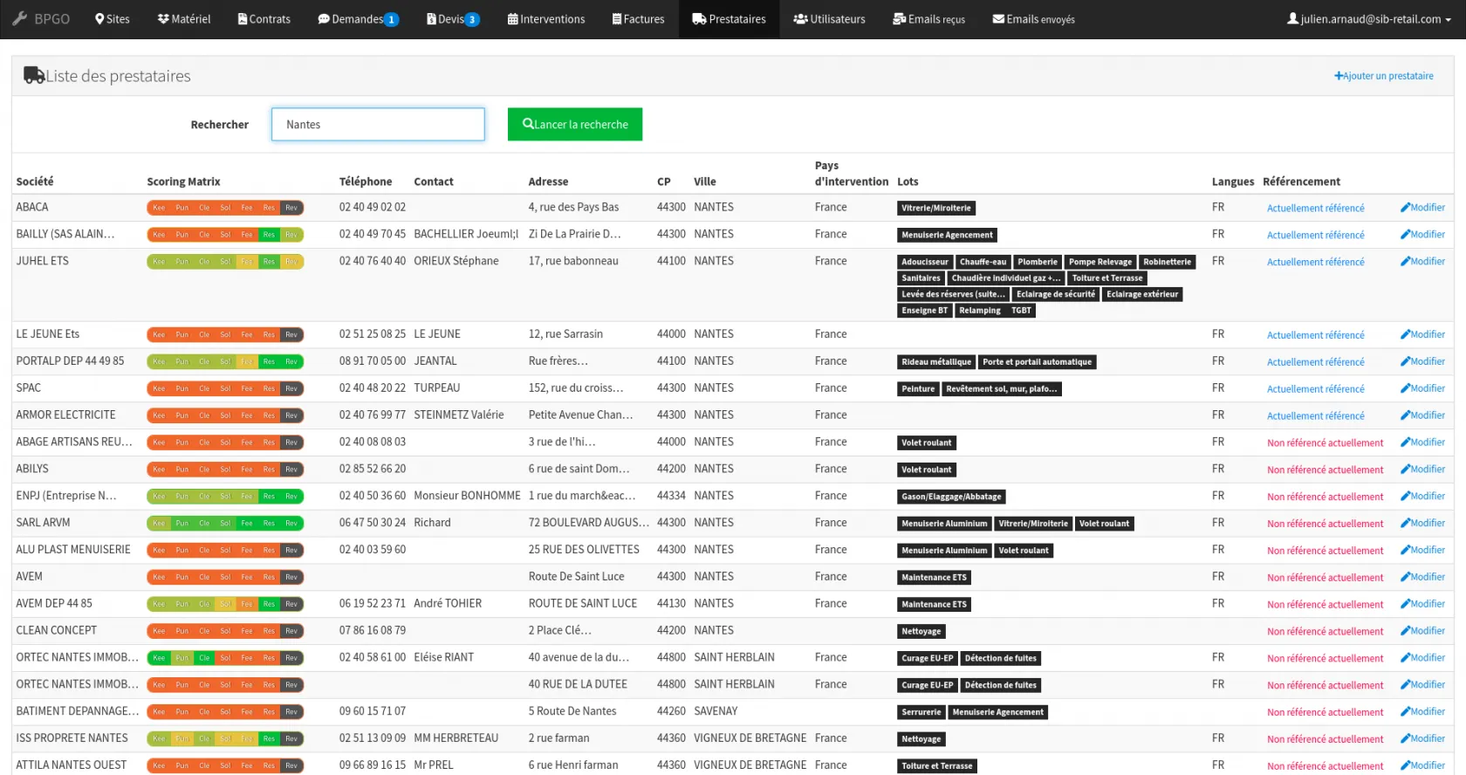Click the Matériel cubes icon
Screen dimensions: 1466x775
click(163, 19)
